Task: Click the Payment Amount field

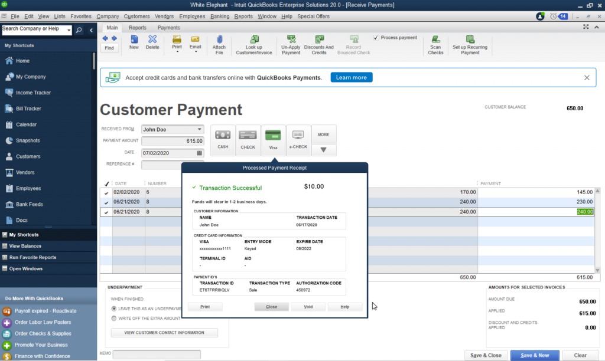Action: 173,141
